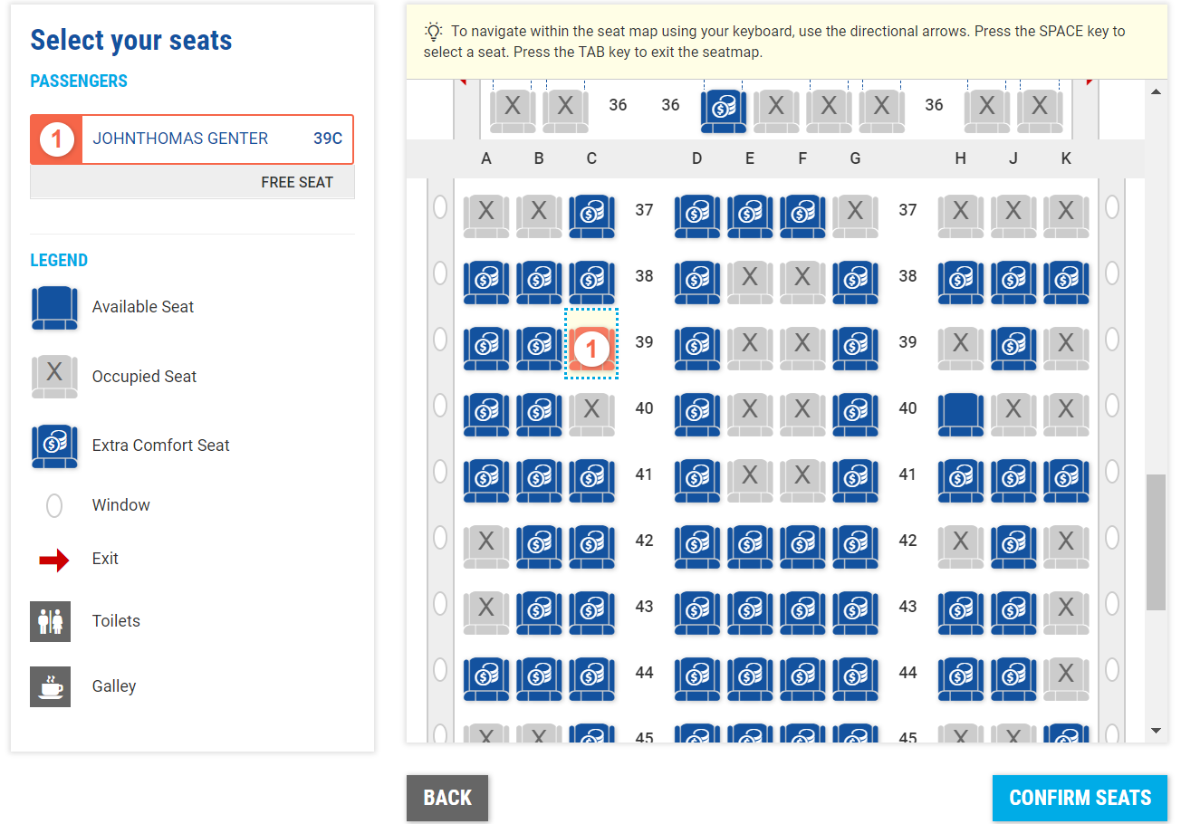Select extra comfort seat 39J
Screen dimensions: 1181x824
coord(1013,349)
